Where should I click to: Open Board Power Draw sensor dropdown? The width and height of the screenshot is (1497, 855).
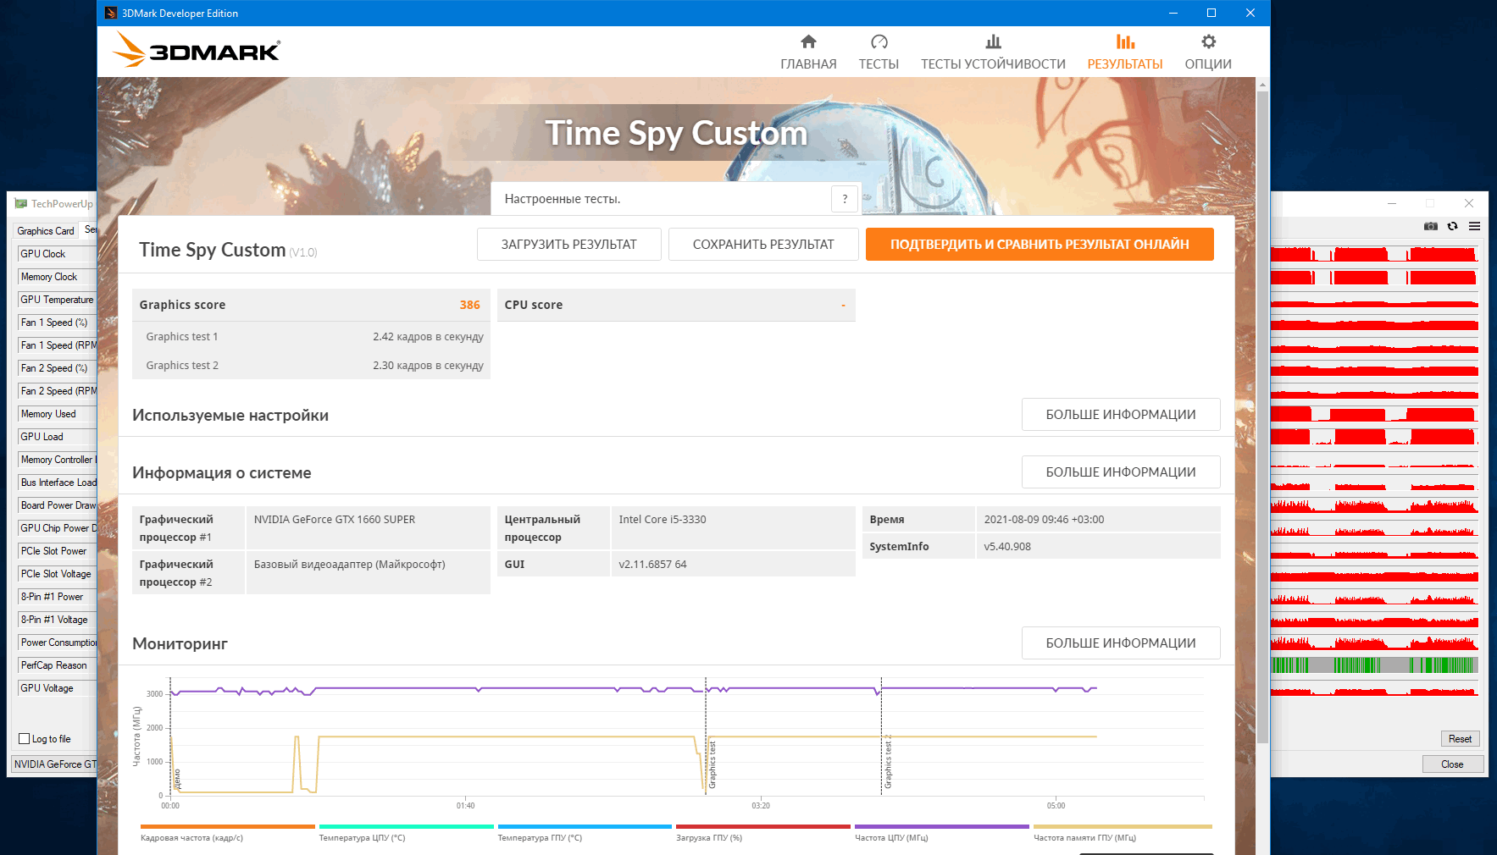[57, 505]
